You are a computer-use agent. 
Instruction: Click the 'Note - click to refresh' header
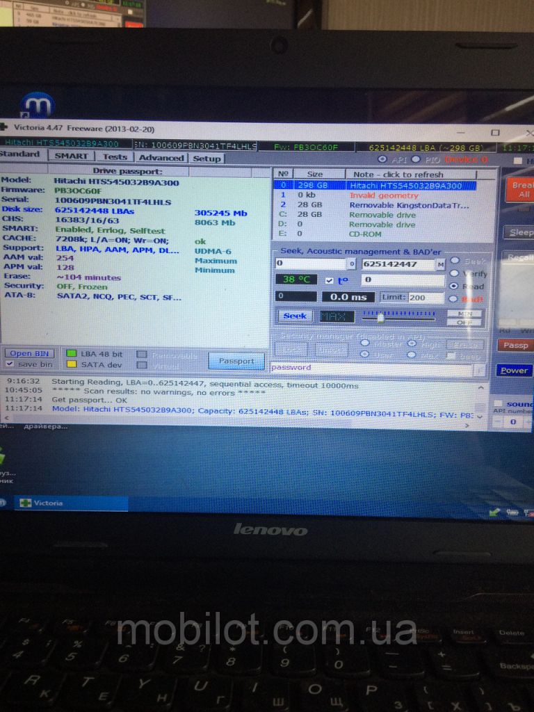coord(411,175)
